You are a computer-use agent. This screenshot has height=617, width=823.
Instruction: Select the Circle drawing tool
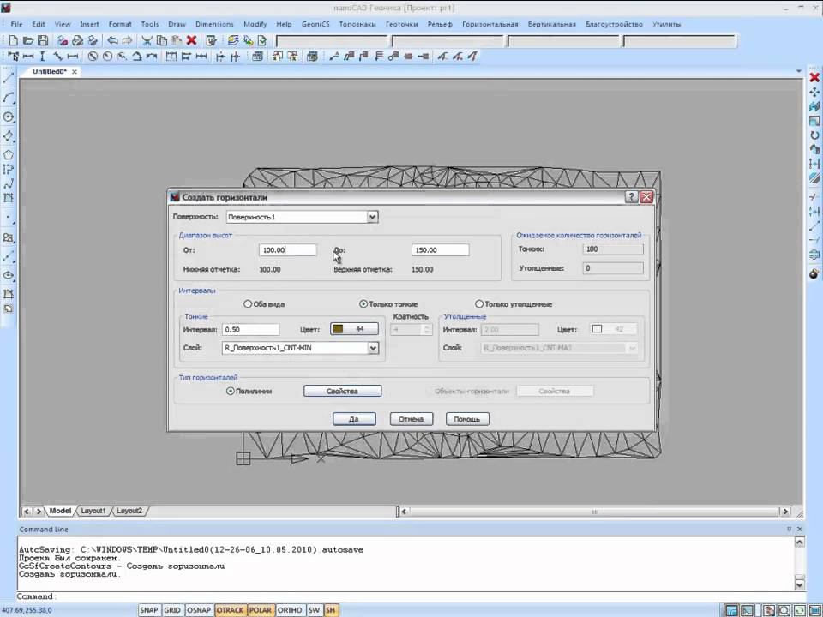click(9, 117)
